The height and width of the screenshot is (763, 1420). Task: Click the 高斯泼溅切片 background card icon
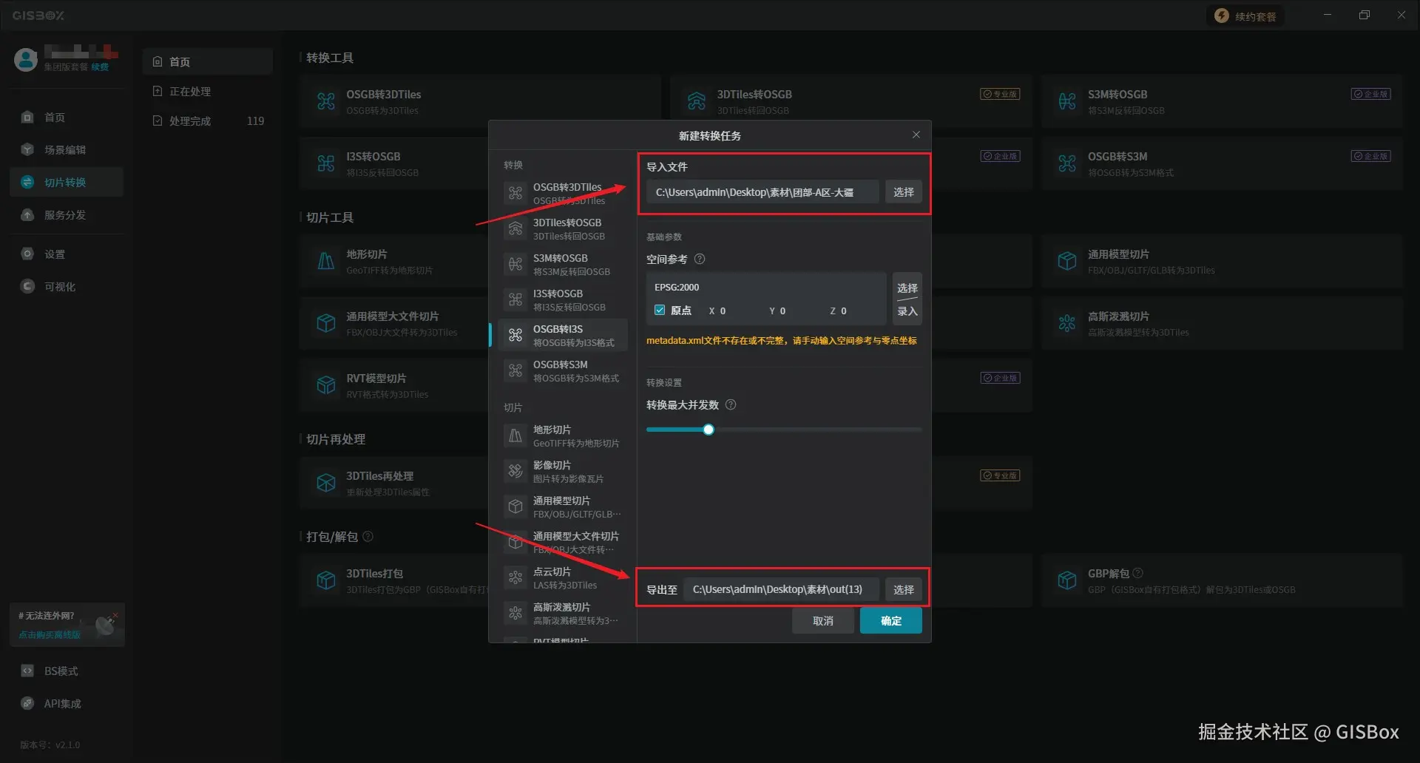click(x=1067, y=323)
